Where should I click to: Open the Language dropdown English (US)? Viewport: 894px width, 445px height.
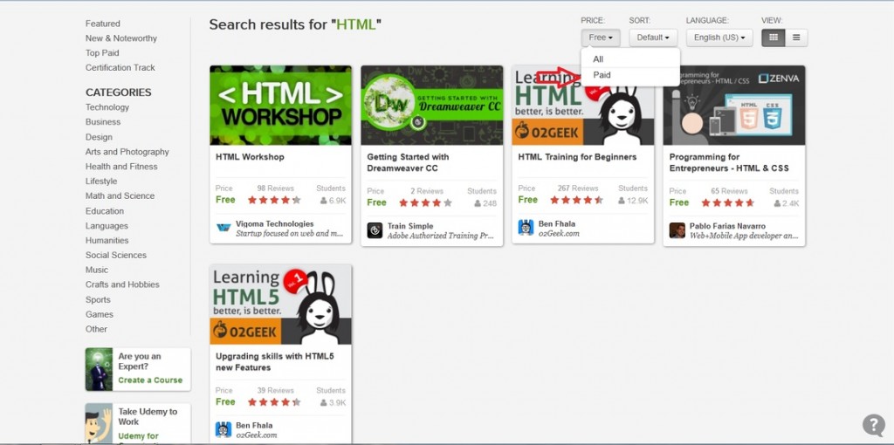pyautogui.click(x=719, y=38)
